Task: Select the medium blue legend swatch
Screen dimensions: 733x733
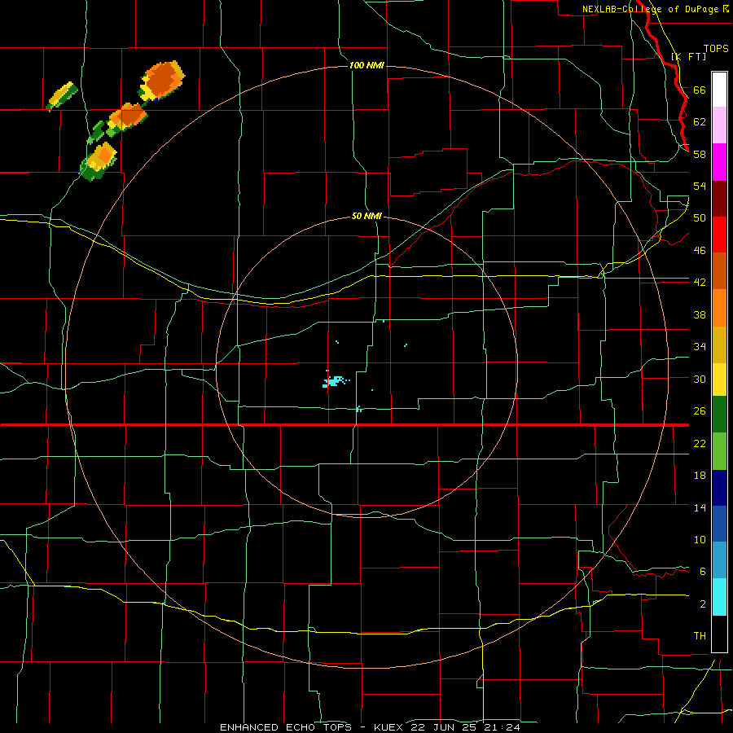Action: click(719, 524)
